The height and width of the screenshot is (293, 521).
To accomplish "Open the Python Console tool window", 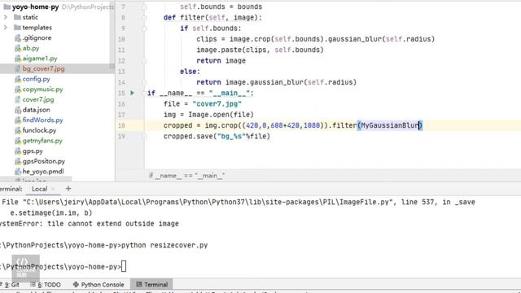I will click(99, 285).
